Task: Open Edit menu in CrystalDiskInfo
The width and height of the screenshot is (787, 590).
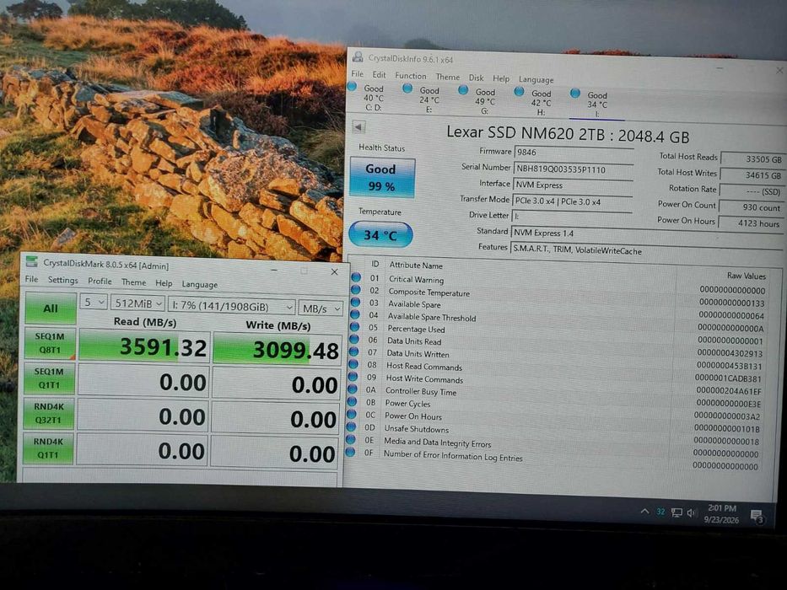Action: pos(379,75)
